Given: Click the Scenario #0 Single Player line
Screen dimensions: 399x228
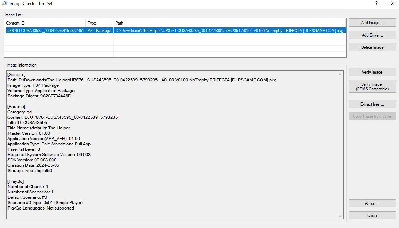Looking at the screenshot, I should click(45, 203).
